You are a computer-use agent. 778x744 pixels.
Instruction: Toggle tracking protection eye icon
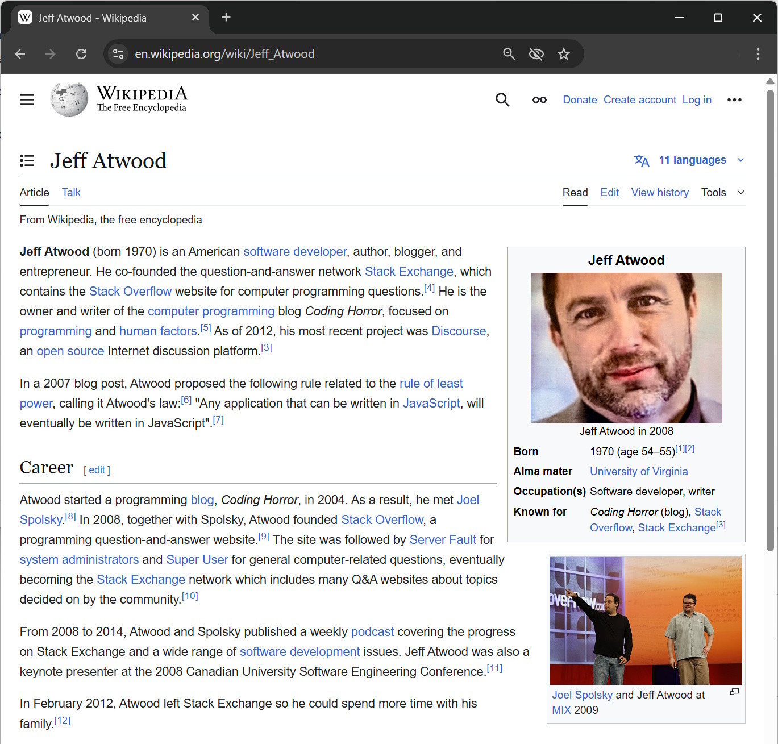point(536,54)
